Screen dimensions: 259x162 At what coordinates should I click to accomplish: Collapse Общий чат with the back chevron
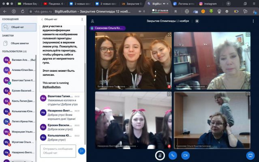(x=42, y=19)
